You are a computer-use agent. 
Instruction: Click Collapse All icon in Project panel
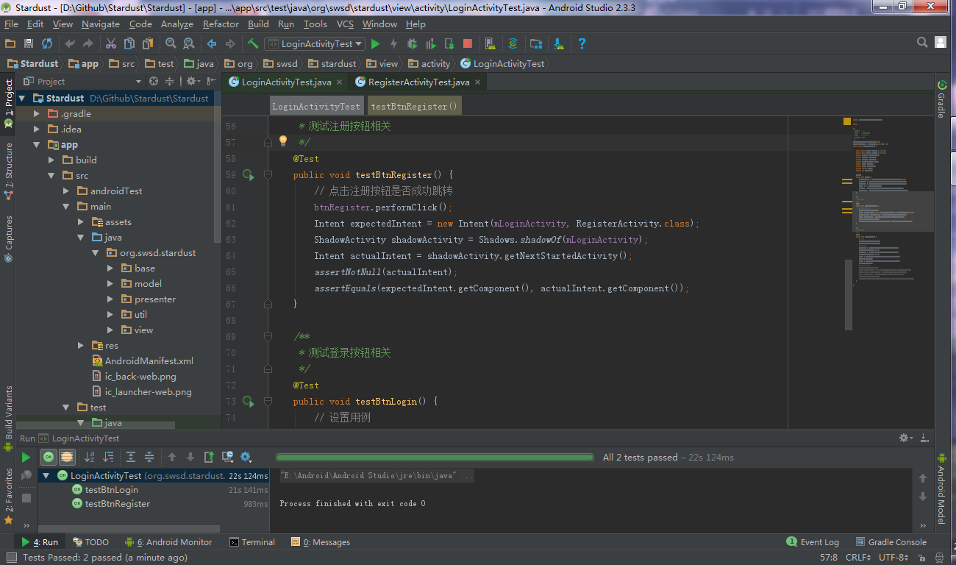pos(170,82)
